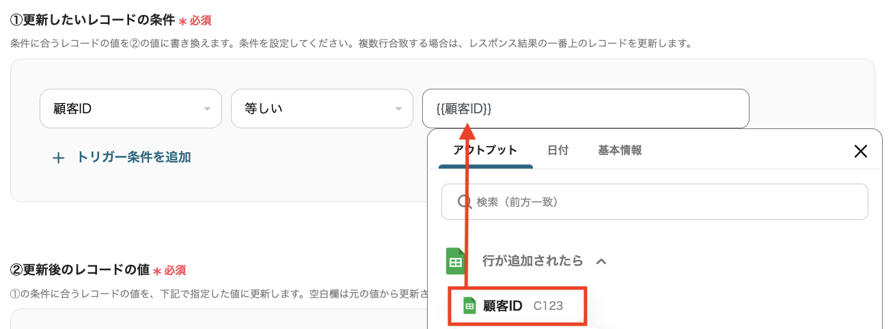Switch to the アウトプット tab
Image resolution: width=895 pixels, height=329 pixels.
pyautogui.click(x=485, y=150)
